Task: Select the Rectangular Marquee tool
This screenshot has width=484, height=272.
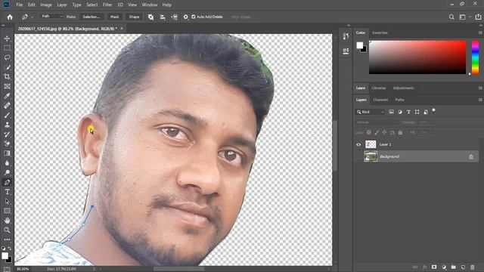Action: [x=7, y=48]
